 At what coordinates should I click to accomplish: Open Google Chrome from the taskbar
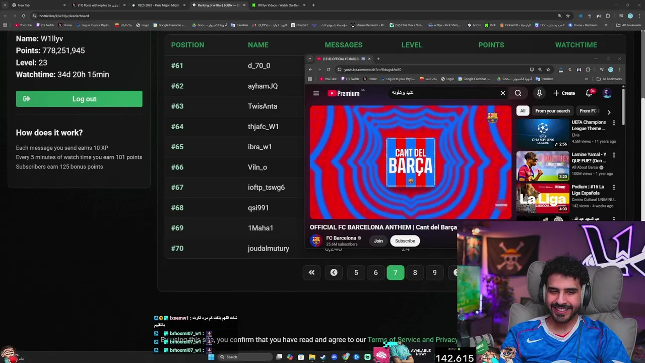click(x=345, y=357)
